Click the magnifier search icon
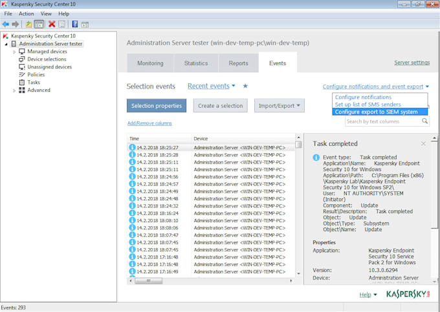The width and height of the screenshot is (440, 312). [x=425, y=121]
